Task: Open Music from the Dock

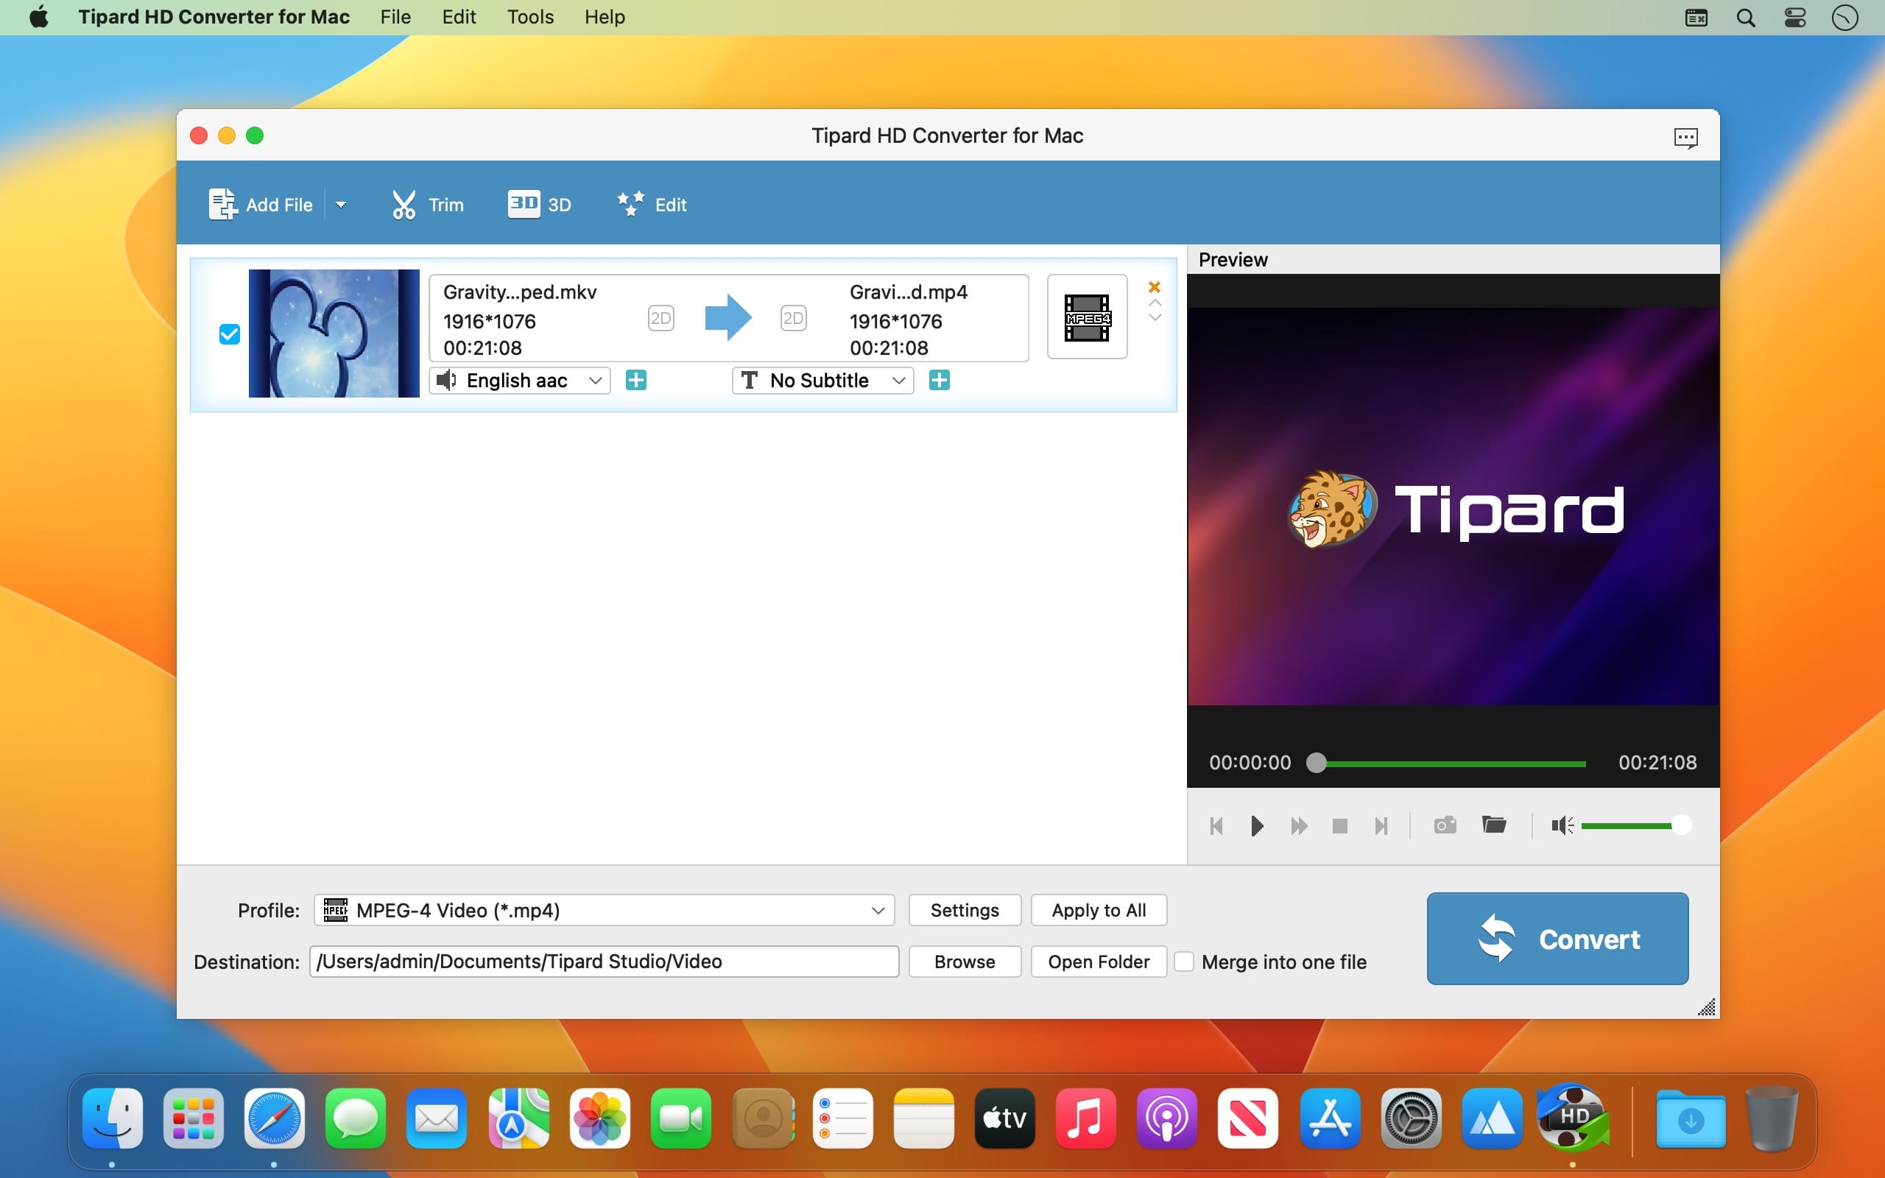Action: click(1086, 1119)
